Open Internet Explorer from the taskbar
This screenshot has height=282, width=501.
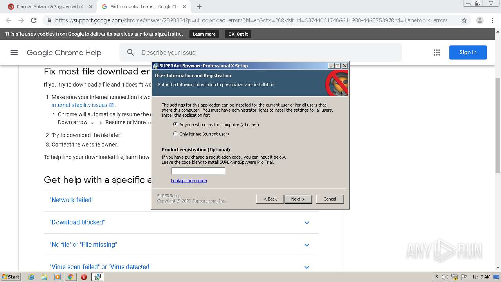[31, 277]
